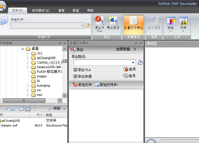Click the application orb logo button
199x143 pixels.
tap(2, 6)
